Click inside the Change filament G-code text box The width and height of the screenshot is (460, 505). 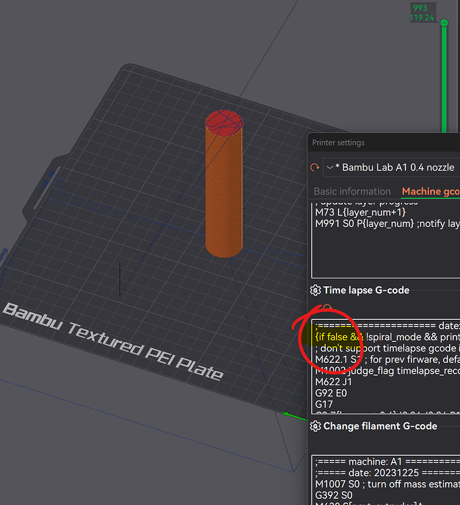386,480
